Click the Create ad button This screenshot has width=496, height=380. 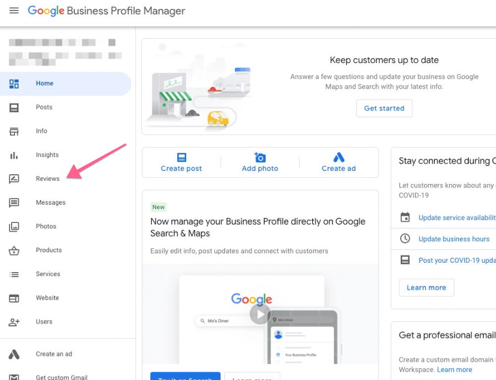pyautogui.click(x=339, y=163)
